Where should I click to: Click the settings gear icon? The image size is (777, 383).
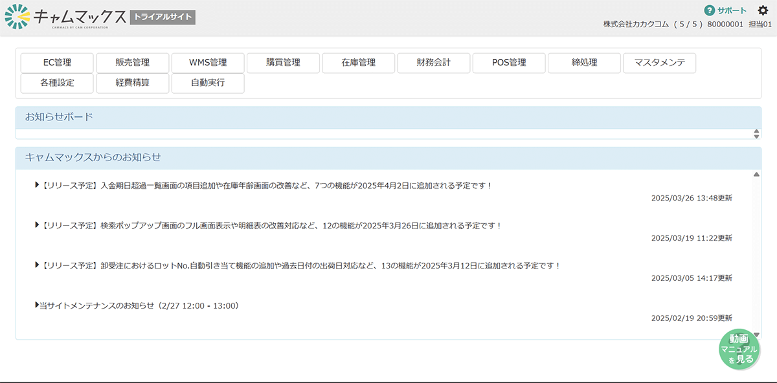point(763,10)
